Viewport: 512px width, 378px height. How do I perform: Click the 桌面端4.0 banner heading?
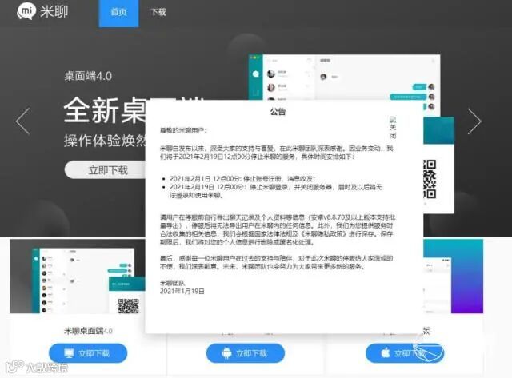coord(88,76)
